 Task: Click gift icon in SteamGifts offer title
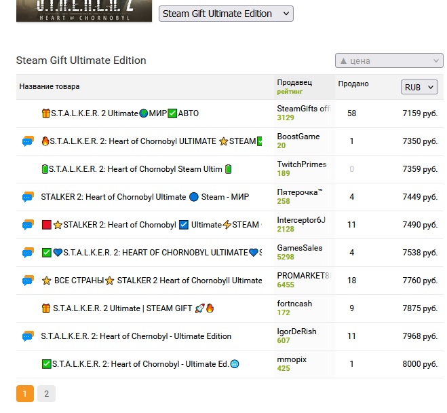coord(45,113)
